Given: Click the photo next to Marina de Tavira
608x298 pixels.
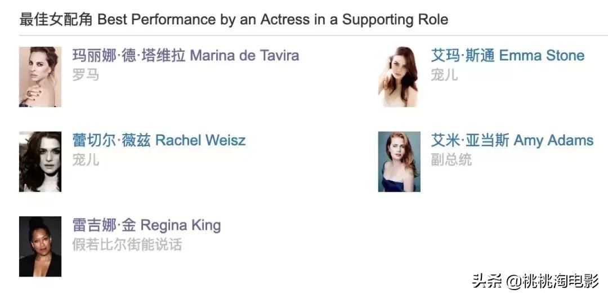Looking at the screenshot, I should click(40, 77).
